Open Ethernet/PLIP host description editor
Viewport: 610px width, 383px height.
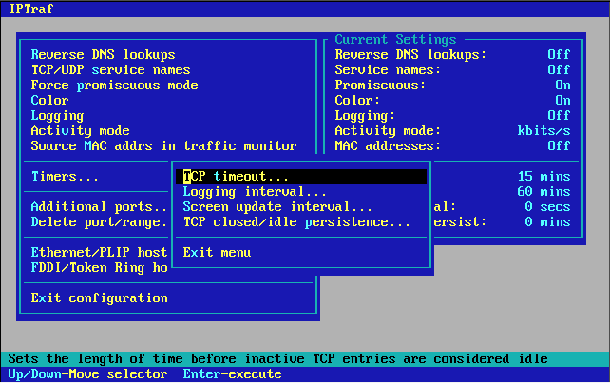(x=99, y=253)
